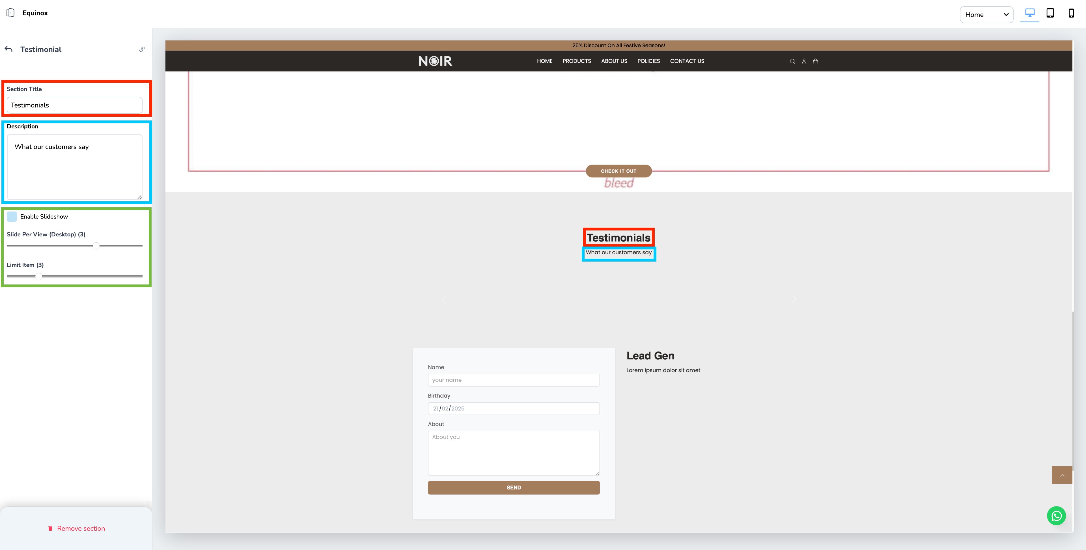Image resolution: width=1086 pixels, height=550 pixels.
Task: Open CONTACT US in the navigation menu
Action: (687, 61)
